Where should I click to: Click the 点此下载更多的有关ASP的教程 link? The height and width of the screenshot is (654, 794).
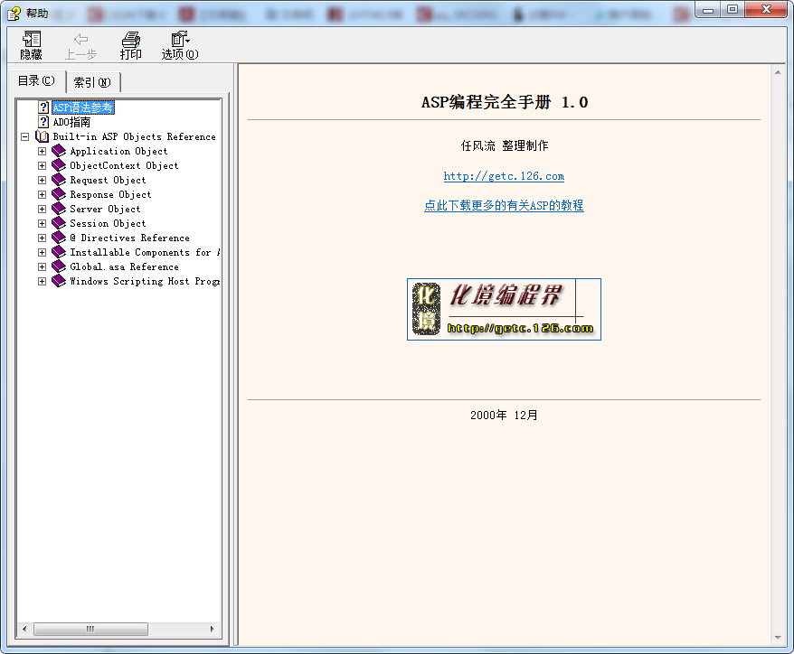click(x=504, y=206)
